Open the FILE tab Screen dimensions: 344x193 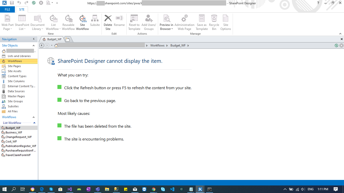(8, 10)
